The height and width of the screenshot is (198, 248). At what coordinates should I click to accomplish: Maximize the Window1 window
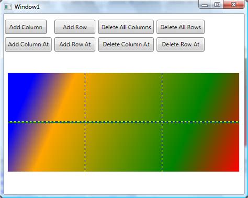click(x=217, y=5)
